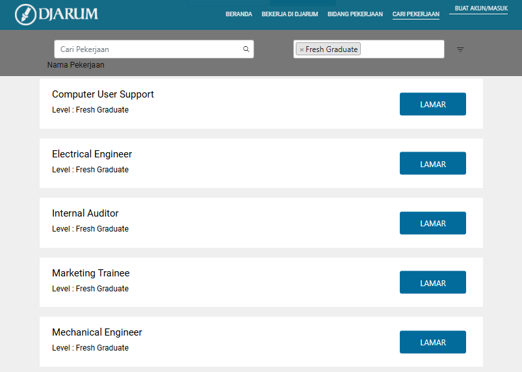
Task: Click Lamar next to Marketing Trainee
Action: point(432,283)
